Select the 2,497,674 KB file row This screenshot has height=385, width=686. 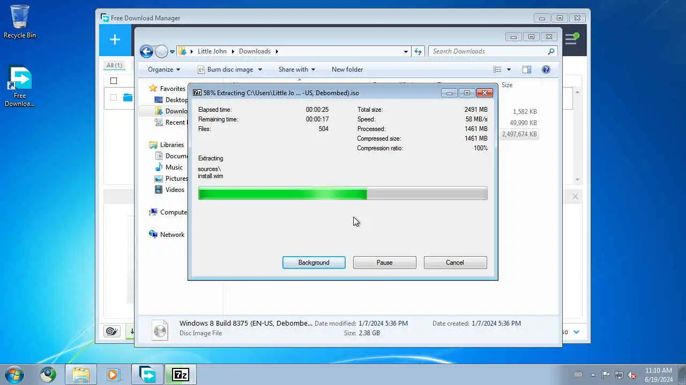click(x=519, y=134)
